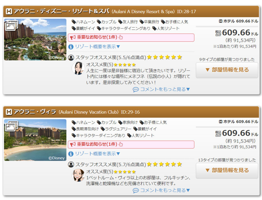Image resolution: width=262 pixels, height=200 pixels.
Task: Open アウラニ・ディズニー・リゾート&スパ title header
Action: 131,12
